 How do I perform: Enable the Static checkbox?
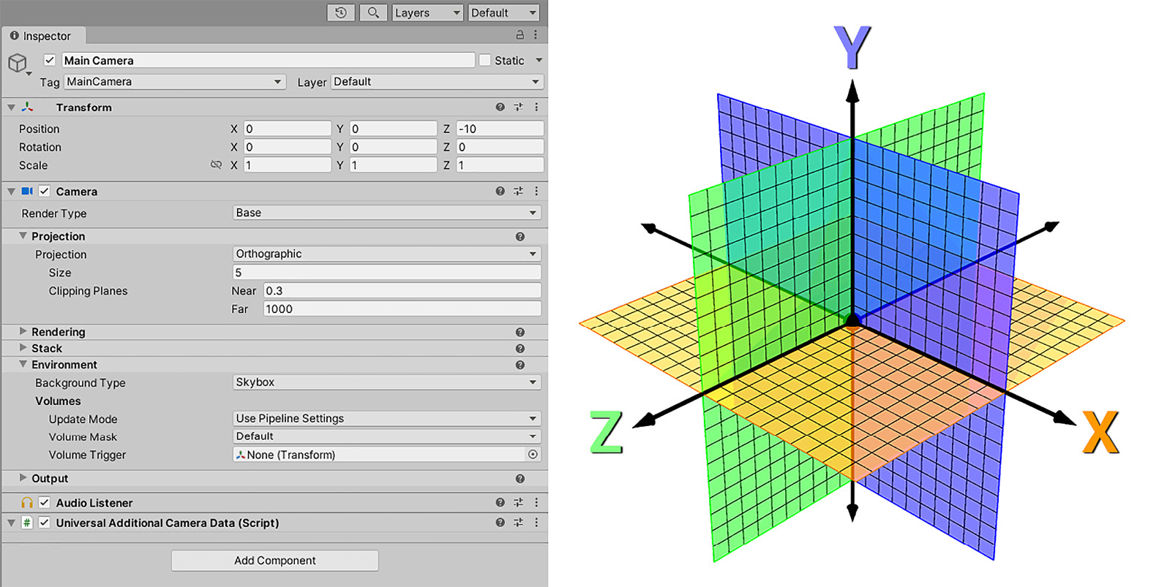pyautogui.click(x=484, y=60)
